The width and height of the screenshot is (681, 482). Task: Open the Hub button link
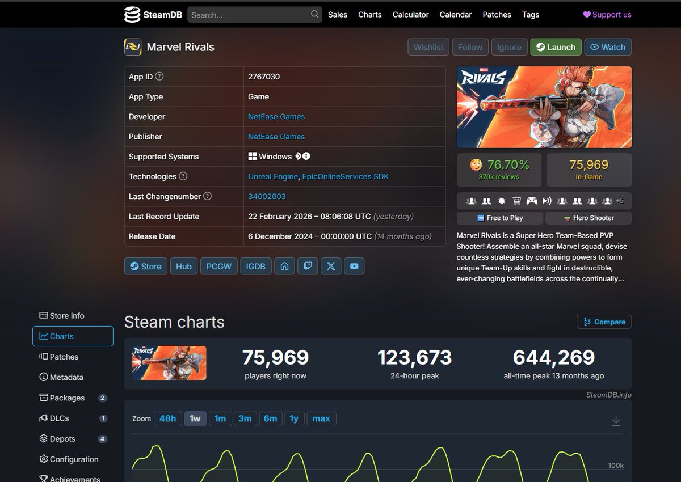coord(184,266)
